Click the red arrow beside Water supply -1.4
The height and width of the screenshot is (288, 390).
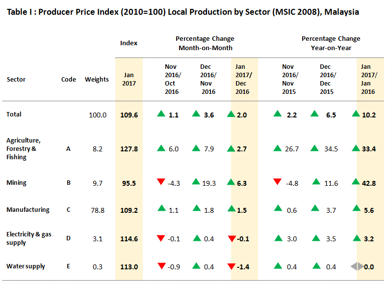point(232,266)
